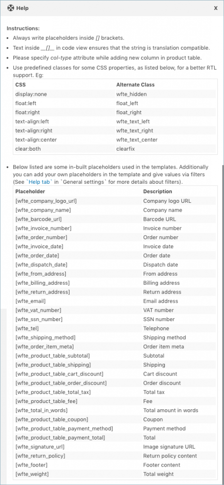Viewport: 224px width, 485px height.
Task: Click the wfte_text_center class cell
Action: click(x=137, y=140)
